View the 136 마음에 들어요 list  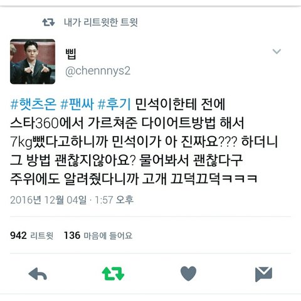[98, 236]
